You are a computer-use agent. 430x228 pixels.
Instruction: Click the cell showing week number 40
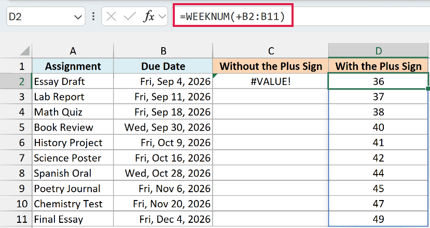click(x=378, y=127)
